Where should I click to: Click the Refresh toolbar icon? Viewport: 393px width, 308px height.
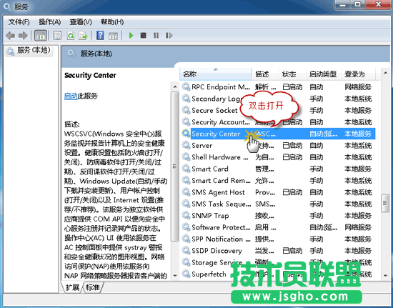(x=71, y=36)
